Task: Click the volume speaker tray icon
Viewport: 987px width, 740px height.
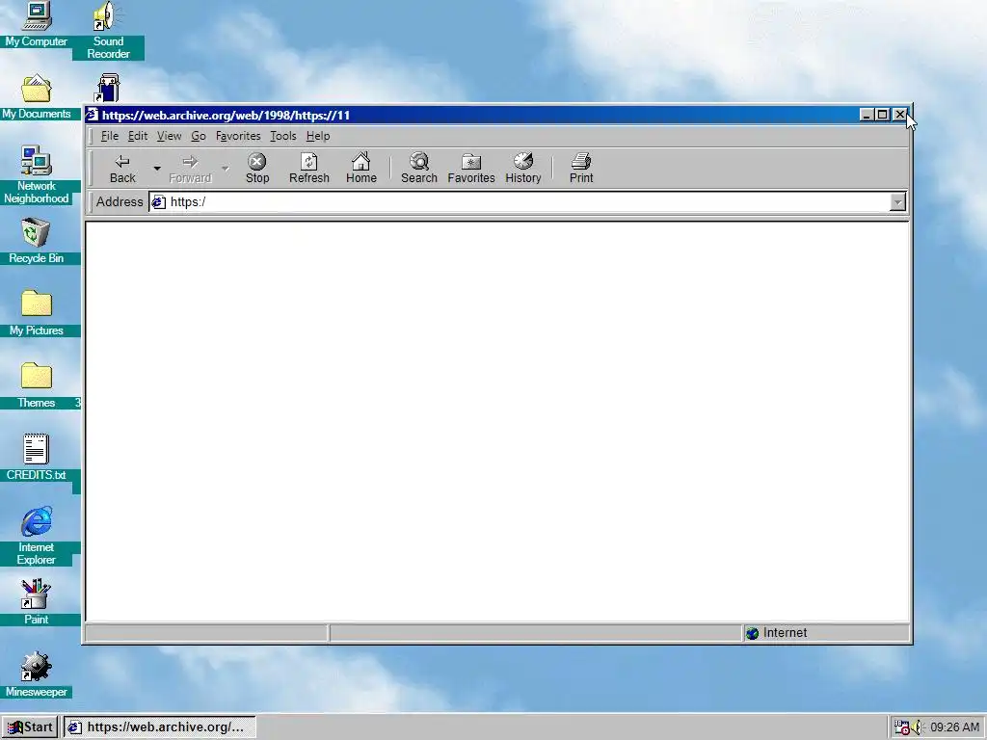Action: click(917, 727)
